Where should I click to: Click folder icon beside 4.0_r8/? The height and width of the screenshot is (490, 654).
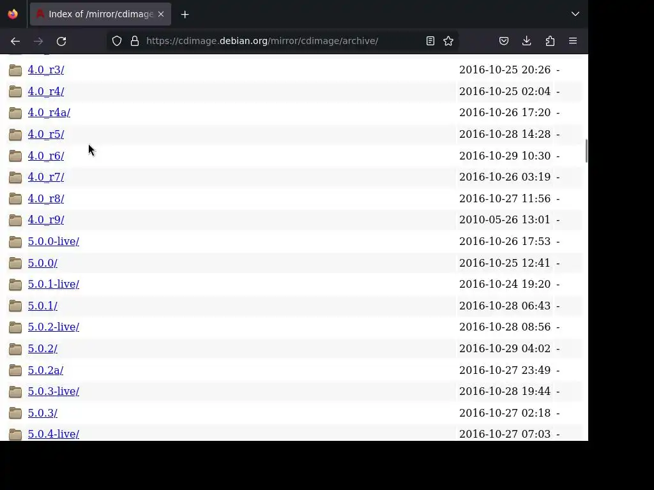click(15, 199)
